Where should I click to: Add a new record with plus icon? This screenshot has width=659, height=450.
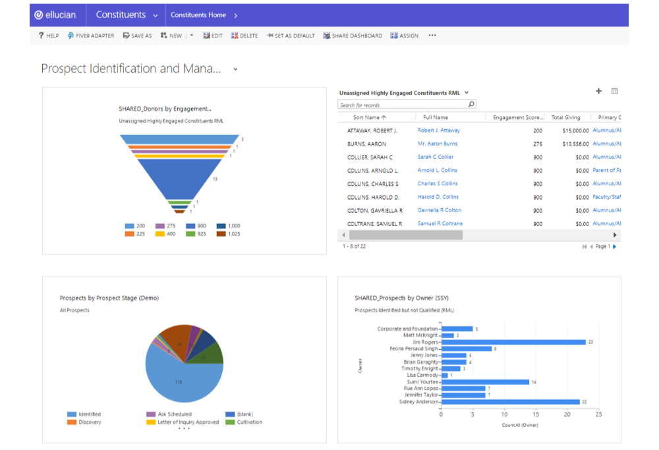coord(598,91)
